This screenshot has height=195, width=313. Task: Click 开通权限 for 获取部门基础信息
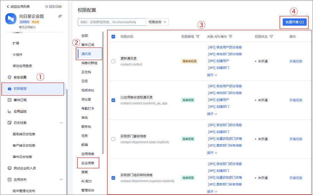(296, 139)
